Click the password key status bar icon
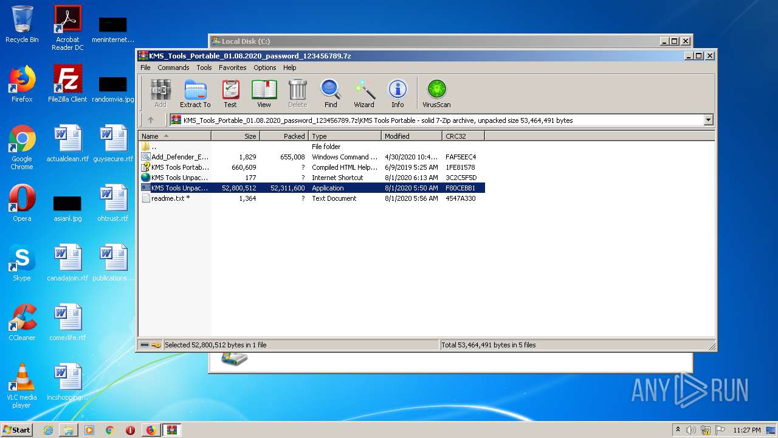This screenshot has height=438, width=778. pos(157,345)
